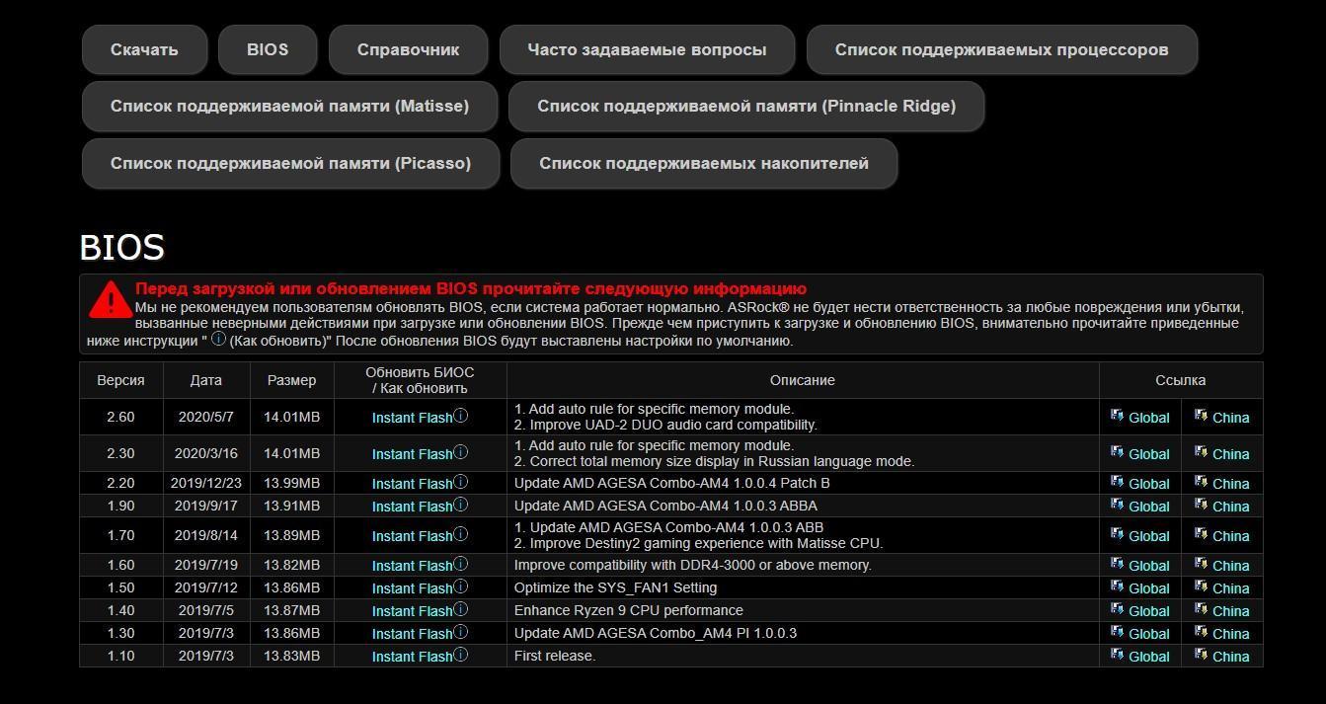Viewport: 1326px width, 704px height.
Task: Download BIOS 1.10 via Global text link
Action: [x=1148, y=657]
